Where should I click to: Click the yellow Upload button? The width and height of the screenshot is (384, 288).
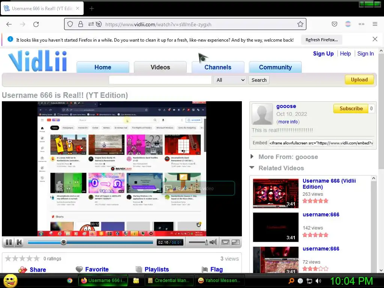click(359, 79)
